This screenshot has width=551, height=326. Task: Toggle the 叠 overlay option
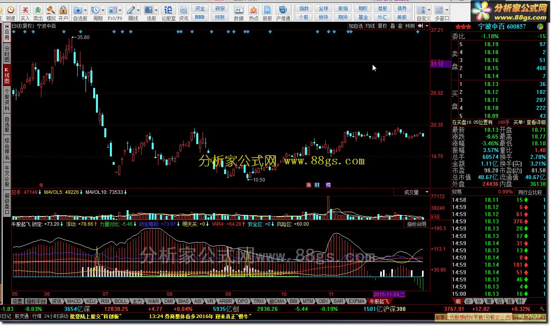pos(393,26)
